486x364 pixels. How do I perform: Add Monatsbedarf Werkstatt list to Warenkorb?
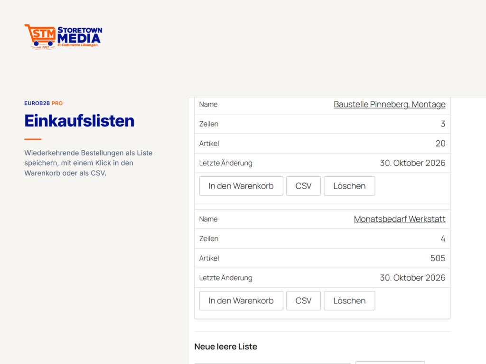click(x=241, y=301)
